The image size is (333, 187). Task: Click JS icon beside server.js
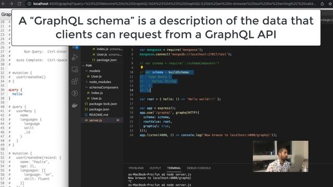tap(86, 120)
